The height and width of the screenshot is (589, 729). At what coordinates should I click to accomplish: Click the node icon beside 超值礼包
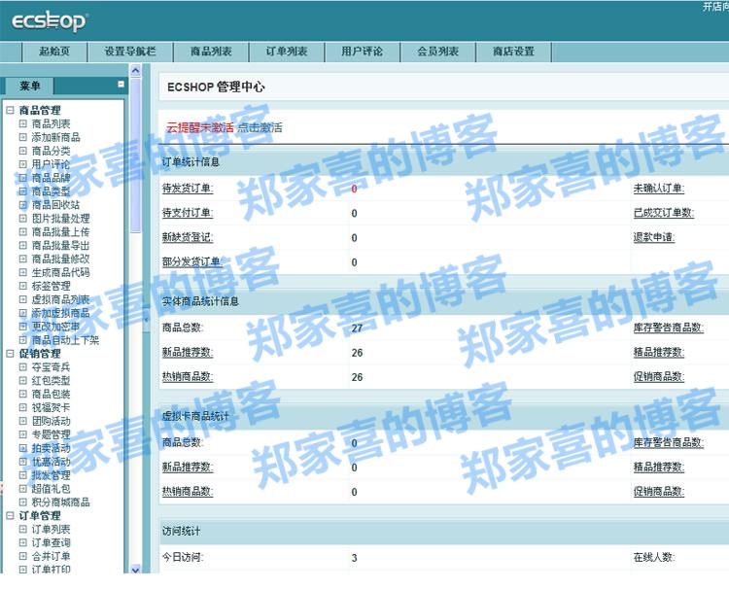(x=22, y=489)
